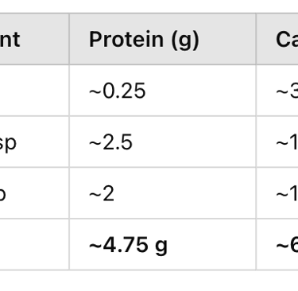Click the (g) unit in Protein header
The image size is (298, 291).
(x=185, y=41)
